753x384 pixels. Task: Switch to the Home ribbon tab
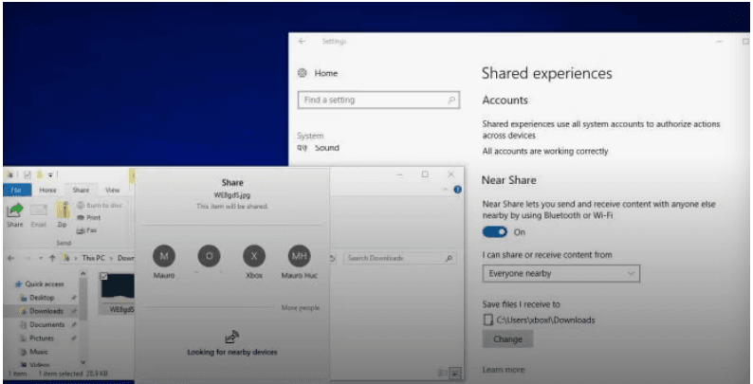[47, 190]
